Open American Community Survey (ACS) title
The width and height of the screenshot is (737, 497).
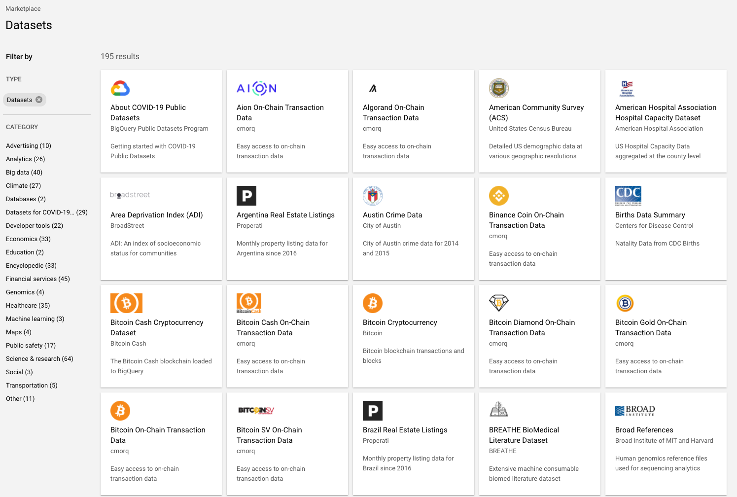click(x=536, y=112)
